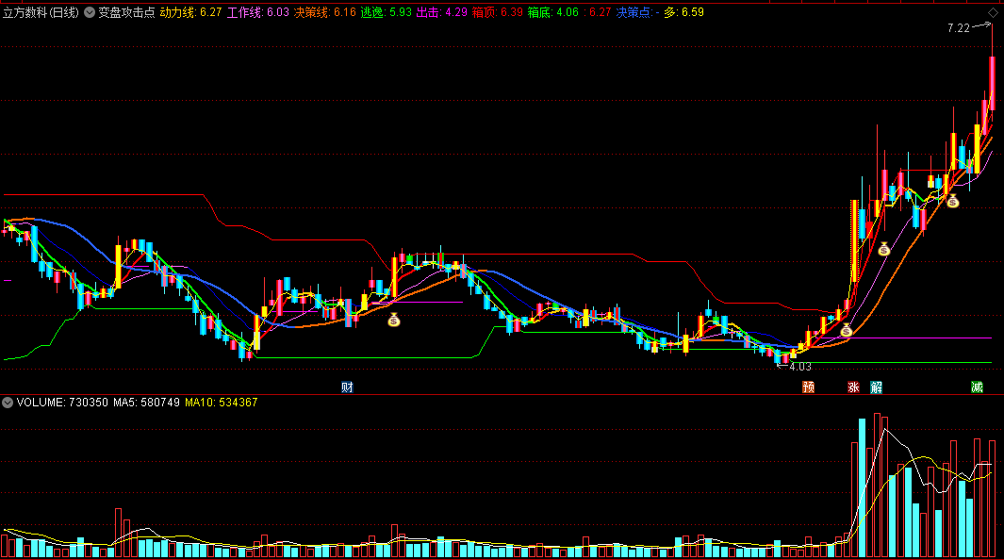Click the diamond icon at chart corner

click(993, 13)
